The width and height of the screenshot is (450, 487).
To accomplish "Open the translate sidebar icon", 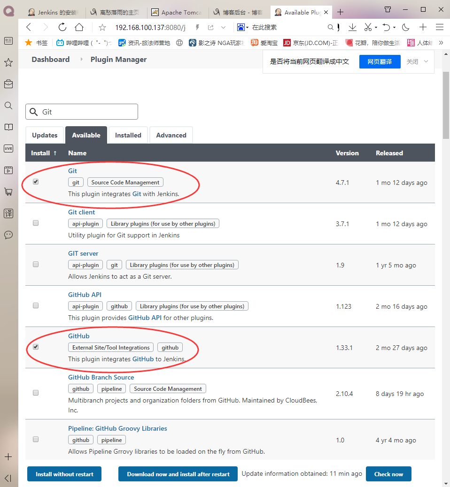I will (8, 213).
